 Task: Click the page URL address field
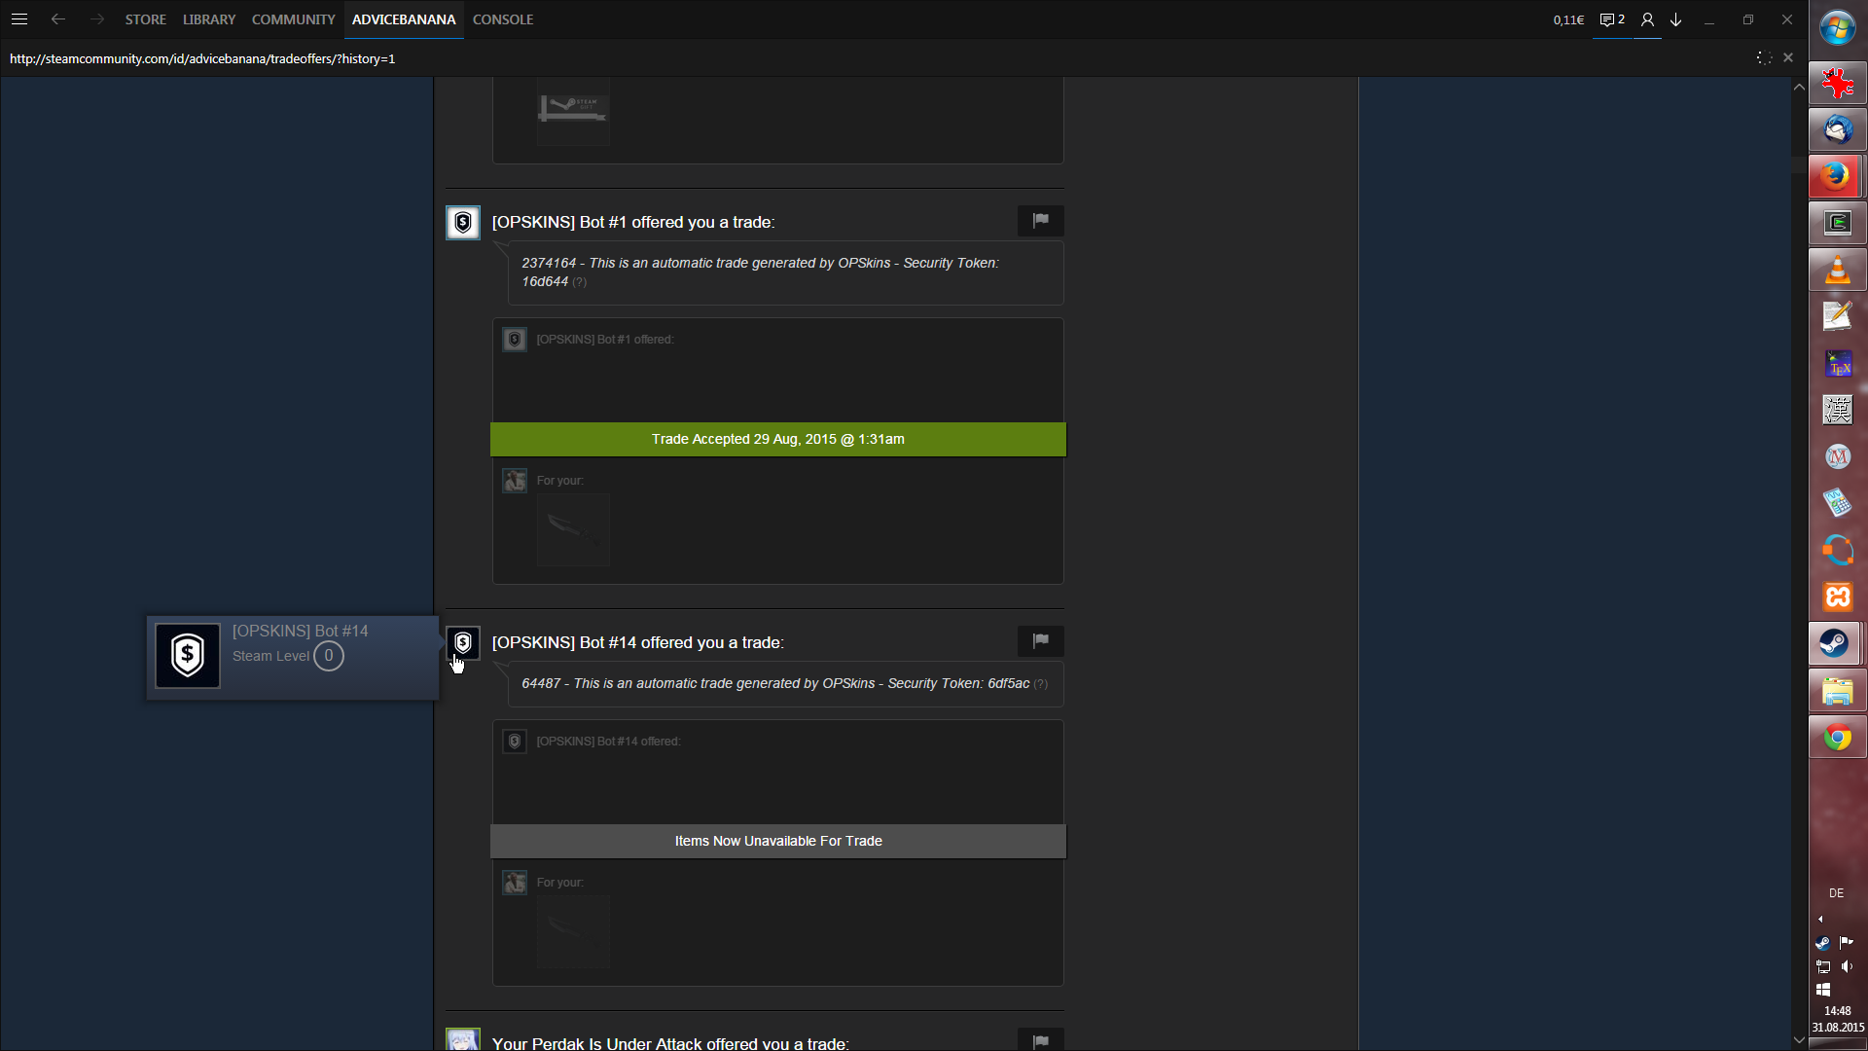click(202, 58)
